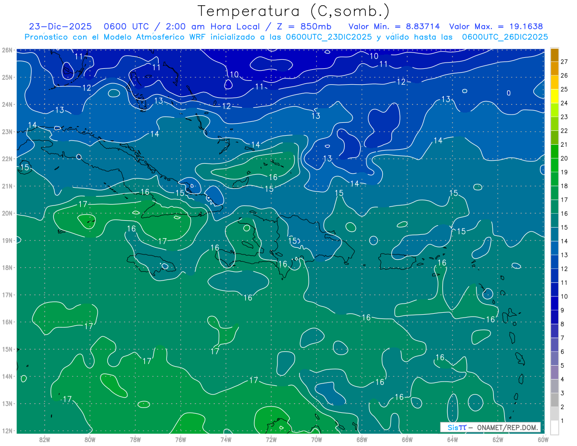Click the '27' label on the color scale
577x446 pixels.
564,62
